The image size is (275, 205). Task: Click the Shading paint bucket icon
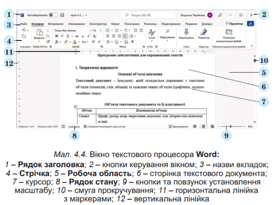tap(108, 42)
